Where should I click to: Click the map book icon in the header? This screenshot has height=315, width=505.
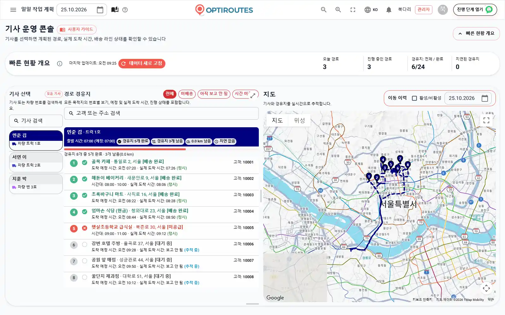tap(115, 10)
